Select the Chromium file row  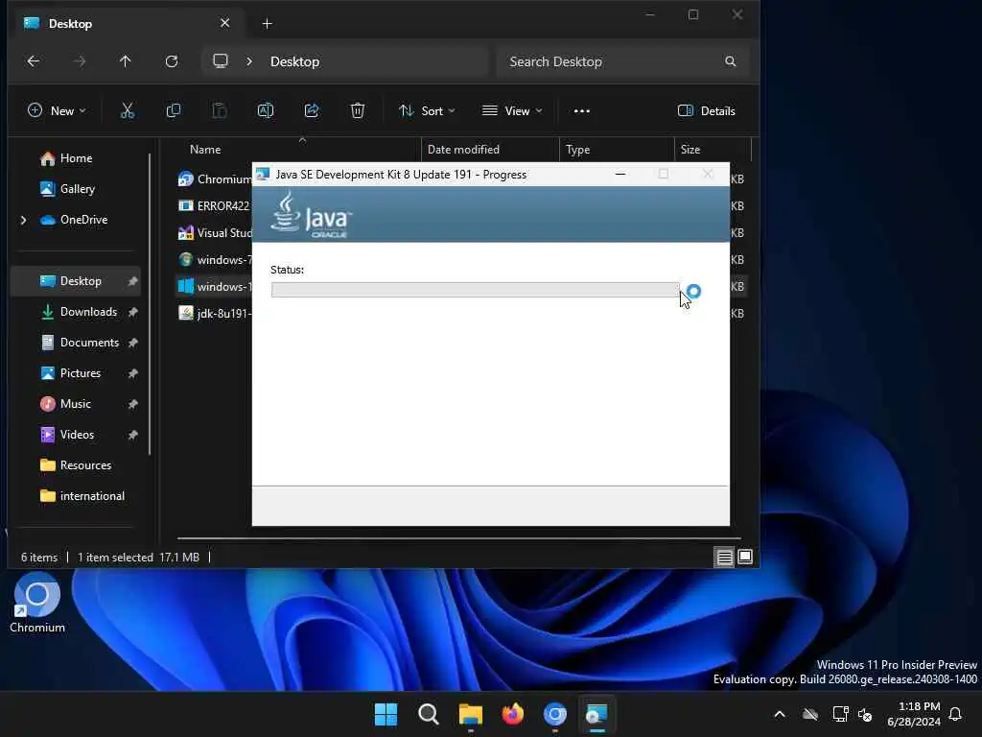214,179
